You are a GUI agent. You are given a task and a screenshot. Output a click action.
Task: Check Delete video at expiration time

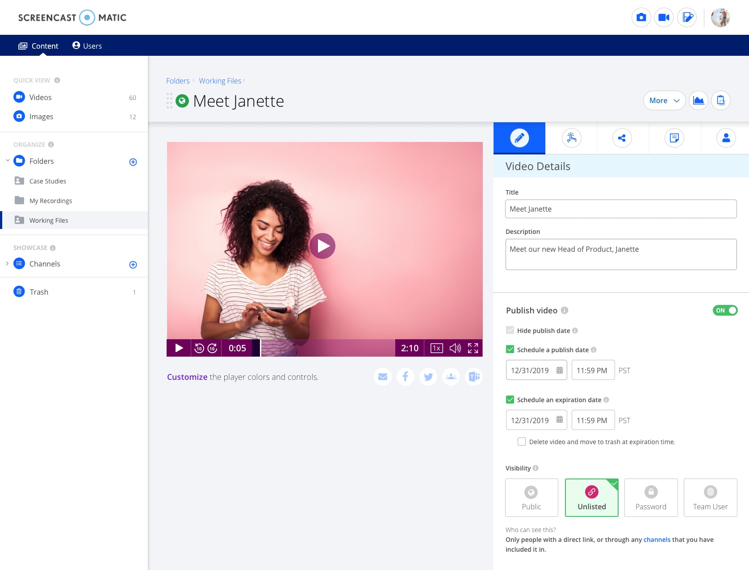point(522,441)
